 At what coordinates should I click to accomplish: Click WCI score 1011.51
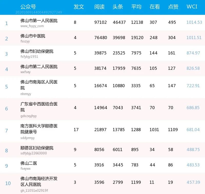tap(194, 38)
